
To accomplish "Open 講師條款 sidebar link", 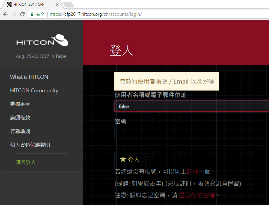I will pyautogui.click(x=20, y=118).
